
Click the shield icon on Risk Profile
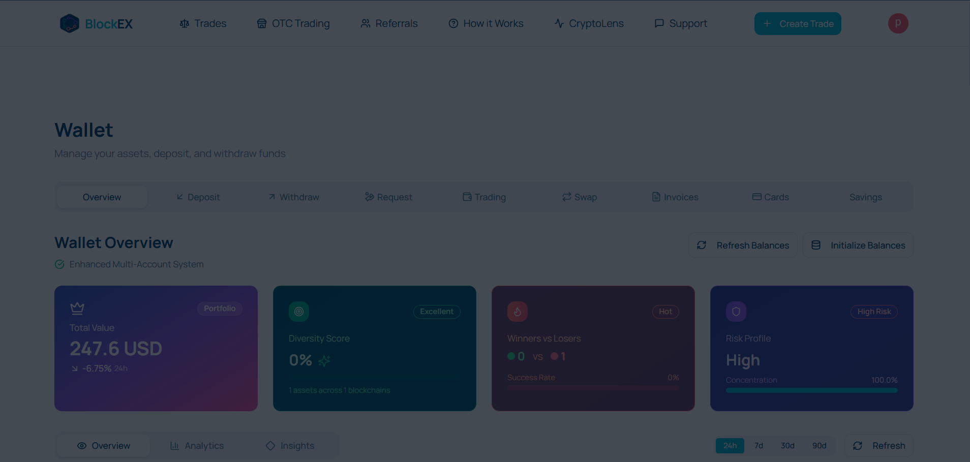(736, 312)
